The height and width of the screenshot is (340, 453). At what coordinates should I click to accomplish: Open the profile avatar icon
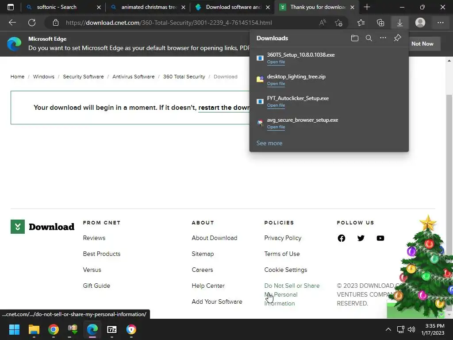(420, 23)
